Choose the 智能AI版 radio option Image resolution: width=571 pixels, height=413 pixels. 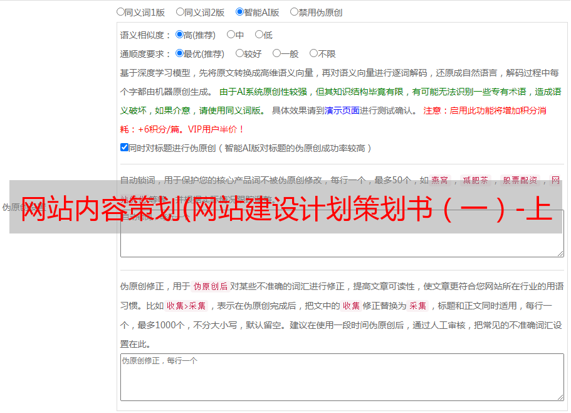239,12
